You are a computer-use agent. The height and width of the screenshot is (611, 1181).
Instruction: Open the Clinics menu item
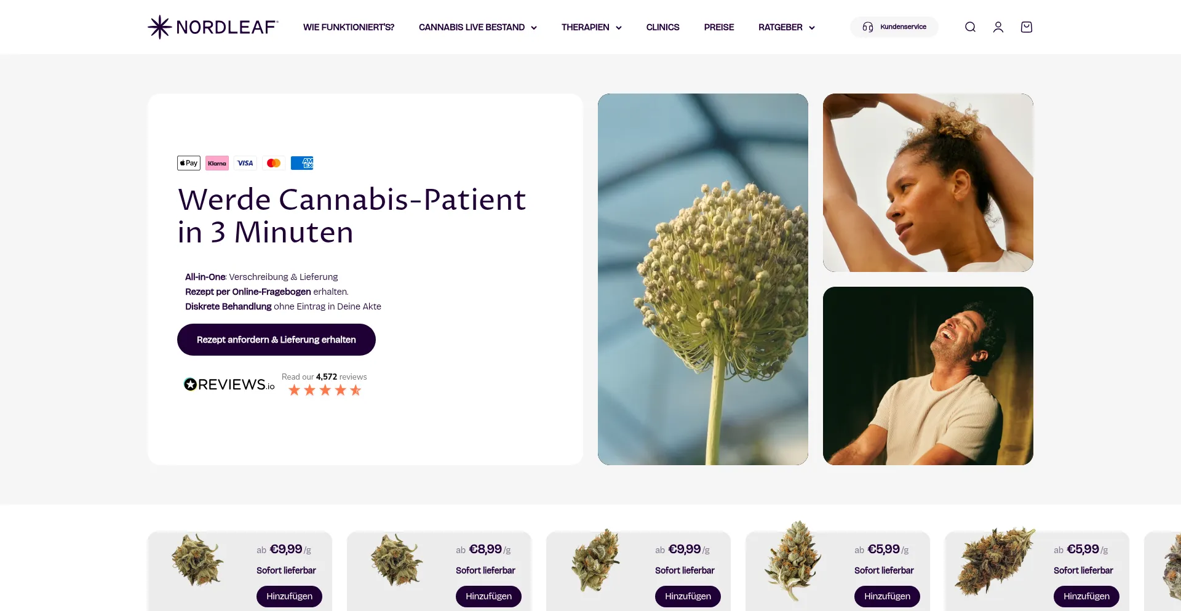pyautogui.click(x=662, y=27)
